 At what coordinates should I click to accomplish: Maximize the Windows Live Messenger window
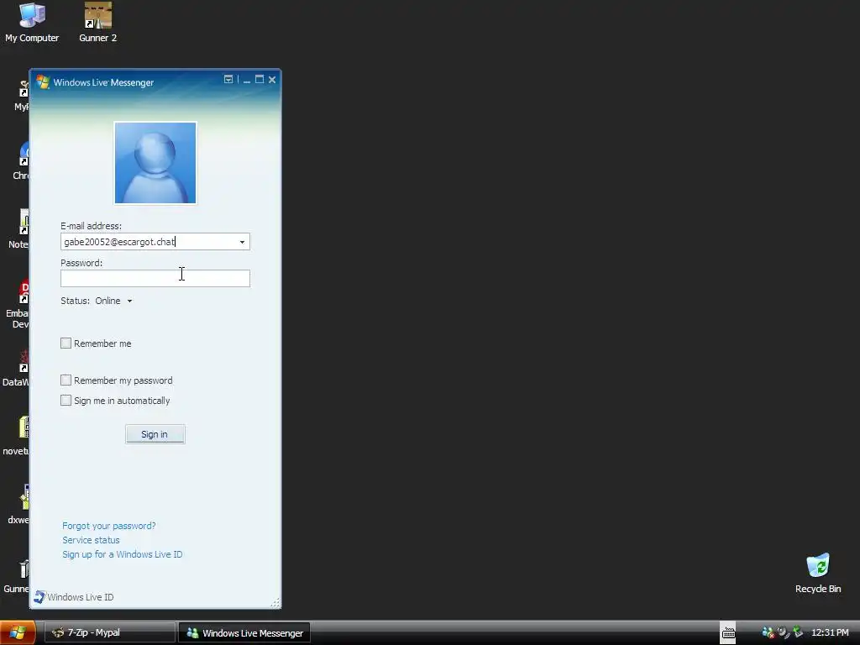[260, 80]
